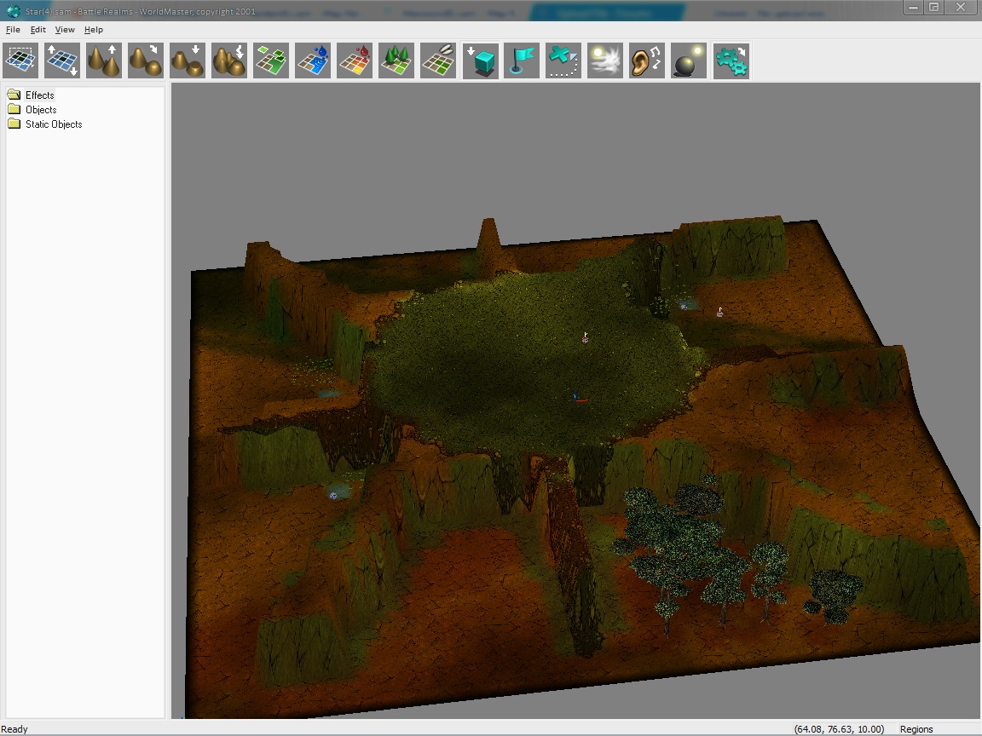
Task: Choose the roughen terrain tool with zigzag arrow
Action: click(229, 60)
